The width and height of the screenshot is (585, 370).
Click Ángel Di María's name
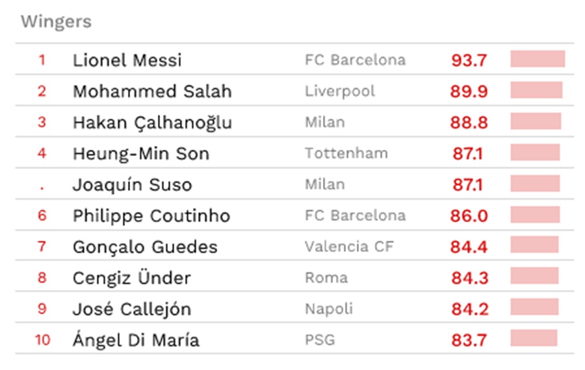(136, 339)
